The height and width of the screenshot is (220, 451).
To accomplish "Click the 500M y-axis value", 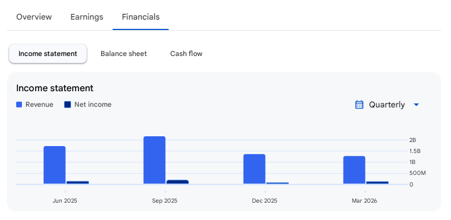I will pyautogui.click(x=418, y=173).
